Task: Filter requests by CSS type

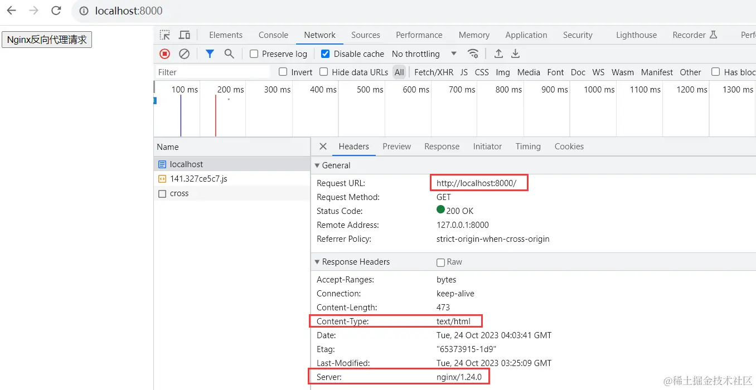Action: point(482,72)
